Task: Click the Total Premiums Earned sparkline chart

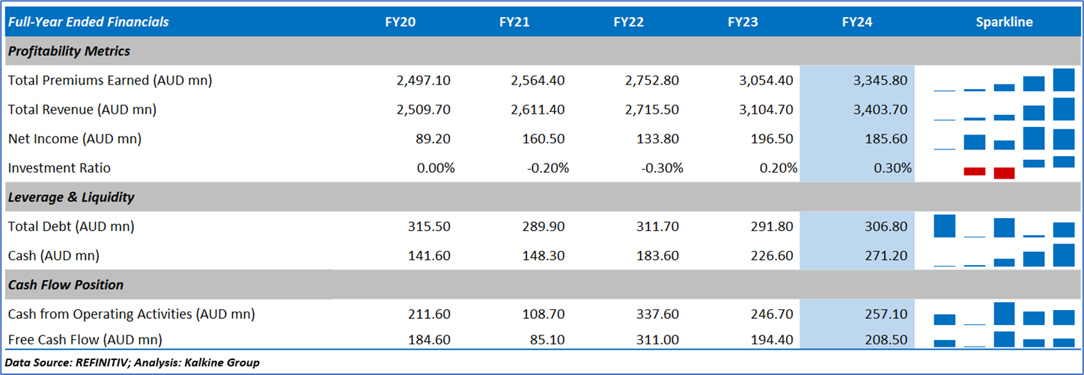Action: point(1004,80)
